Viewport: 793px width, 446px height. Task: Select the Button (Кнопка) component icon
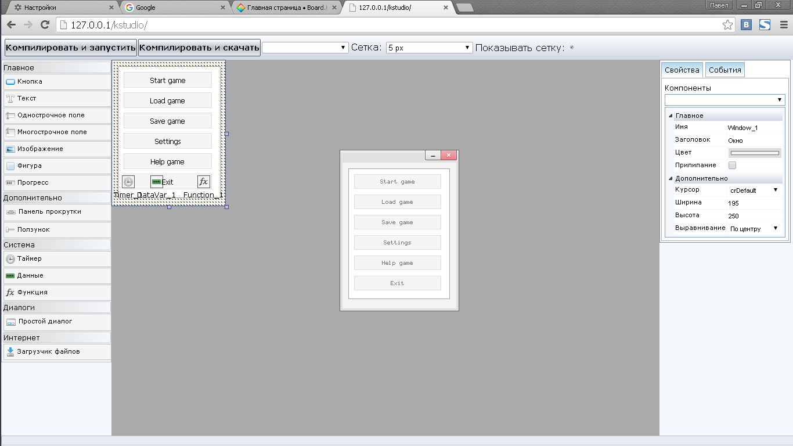10,82
